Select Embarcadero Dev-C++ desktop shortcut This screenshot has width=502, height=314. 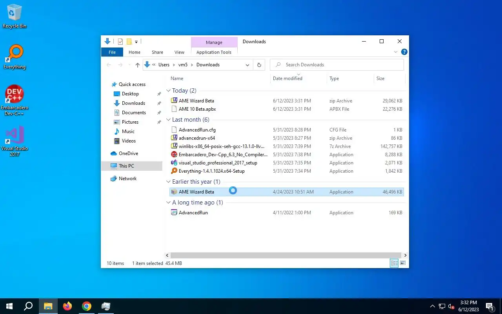point(15,100)
